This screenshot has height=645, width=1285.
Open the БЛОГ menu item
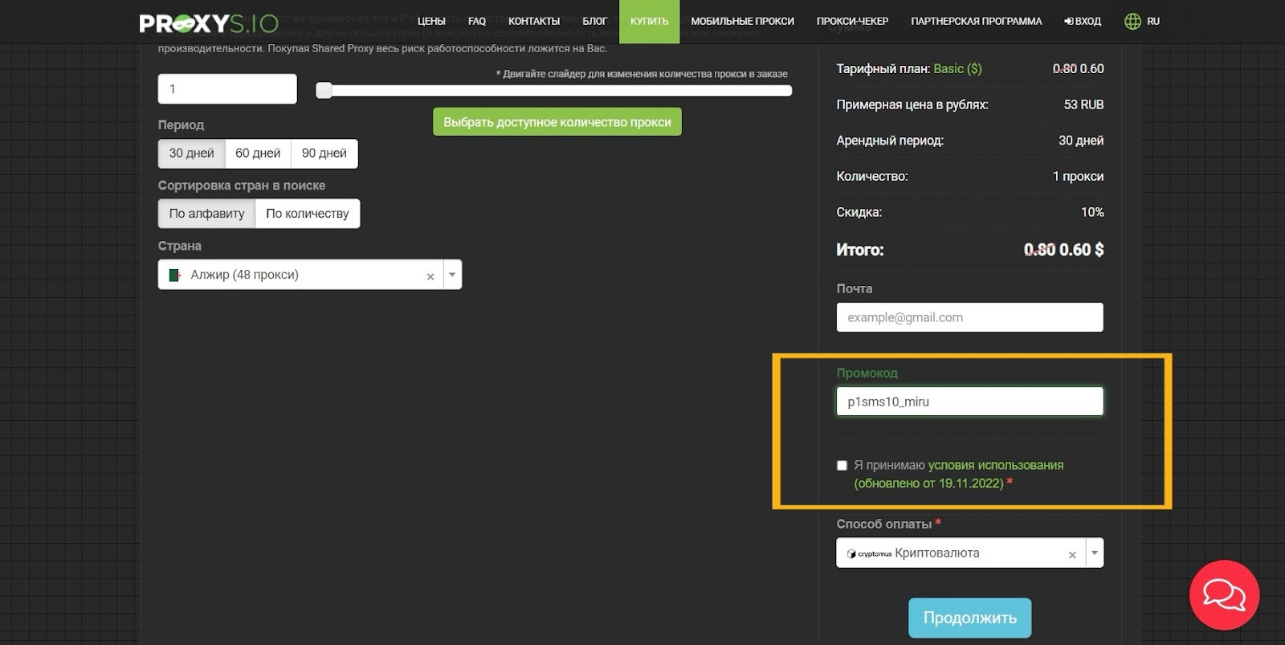(x=595, y=22)
